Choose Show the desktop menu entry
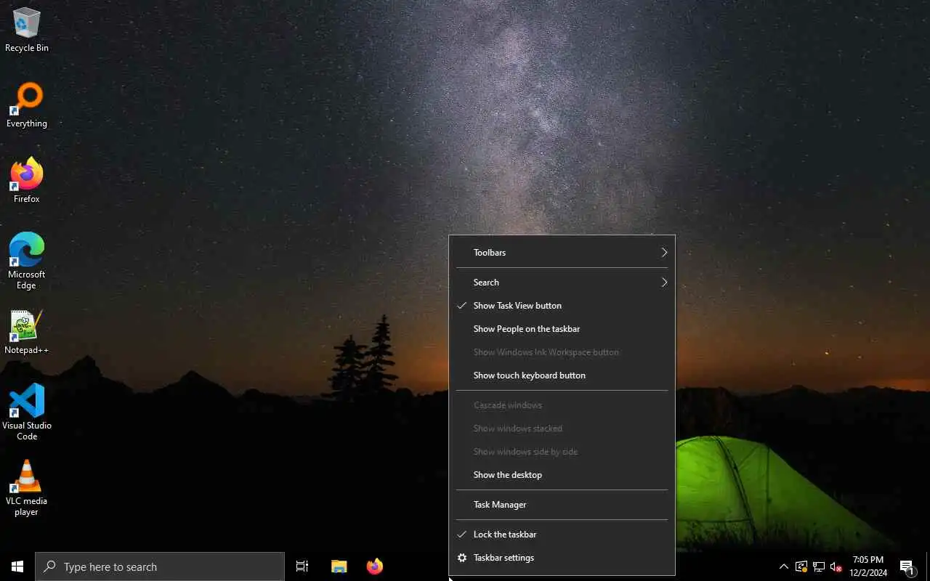The height and width of the screenshot is (581, 930). coord(562,475)
